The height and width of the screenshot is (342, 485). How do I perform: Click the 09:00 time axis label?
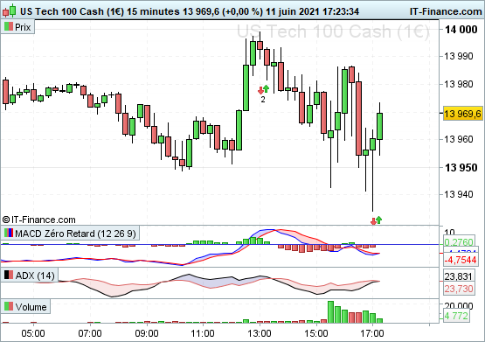coord(146,333)
